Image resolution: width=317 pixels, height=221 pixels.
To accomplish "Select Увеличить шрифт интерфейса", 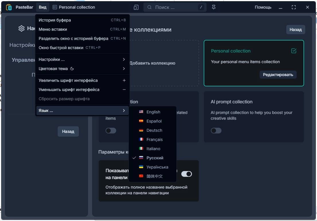I will click(x=82, y=80).
